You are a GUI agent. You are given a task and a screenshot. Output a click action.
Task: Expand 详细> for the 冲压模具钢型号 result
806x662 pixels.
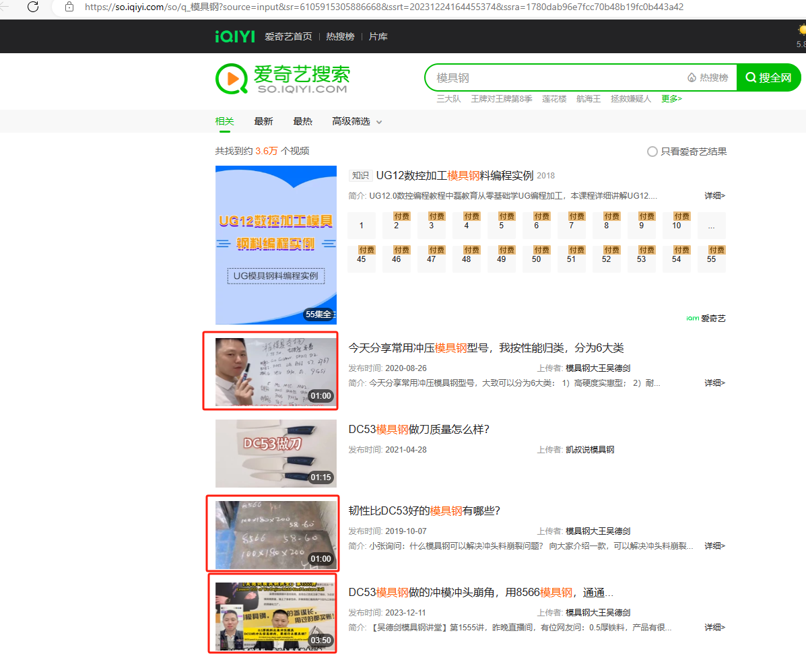point(714,383)
